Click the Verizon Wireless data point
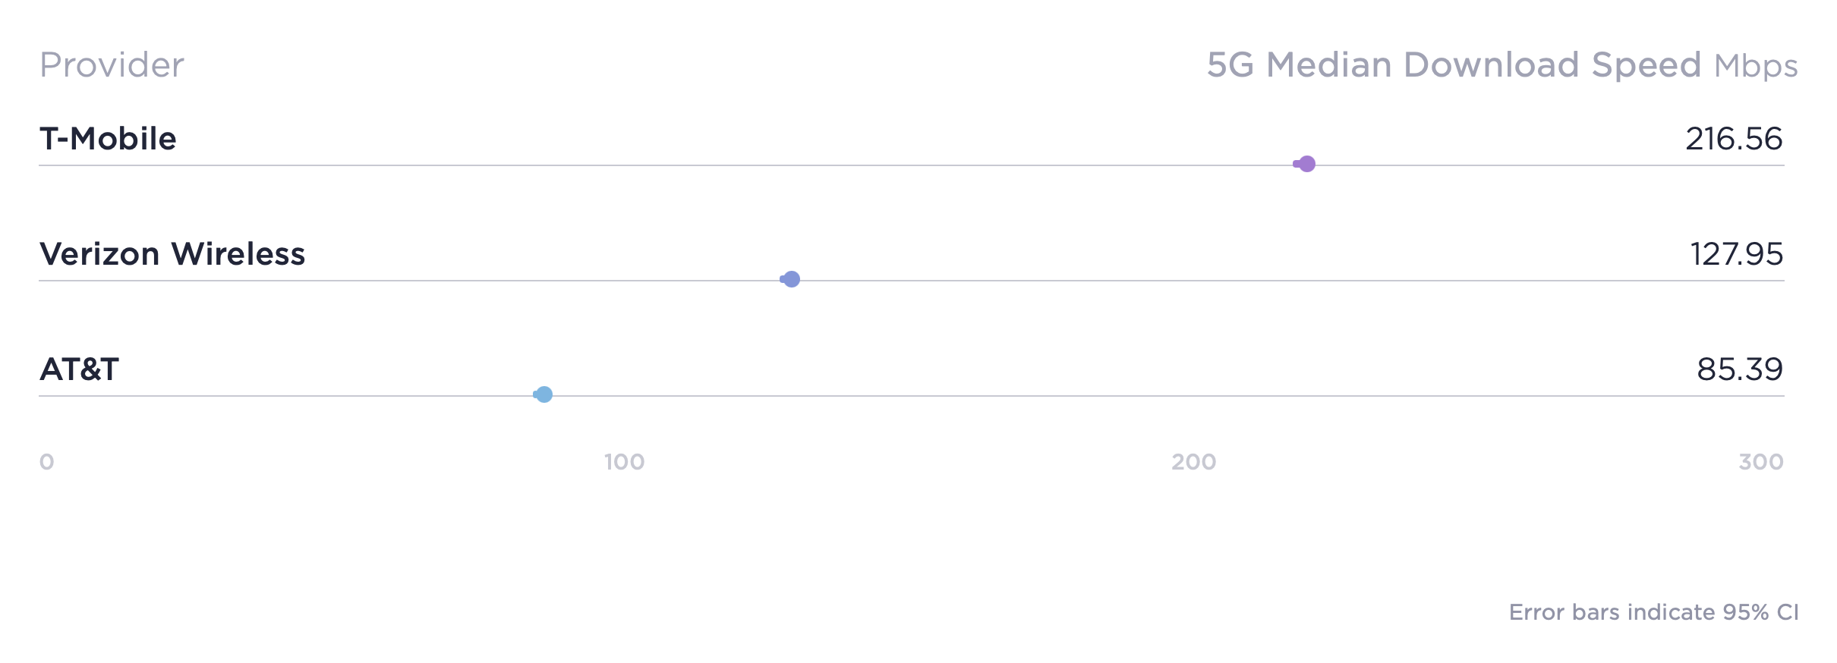The width and height of the screenshot is (1837, 663). click(792, 279)
